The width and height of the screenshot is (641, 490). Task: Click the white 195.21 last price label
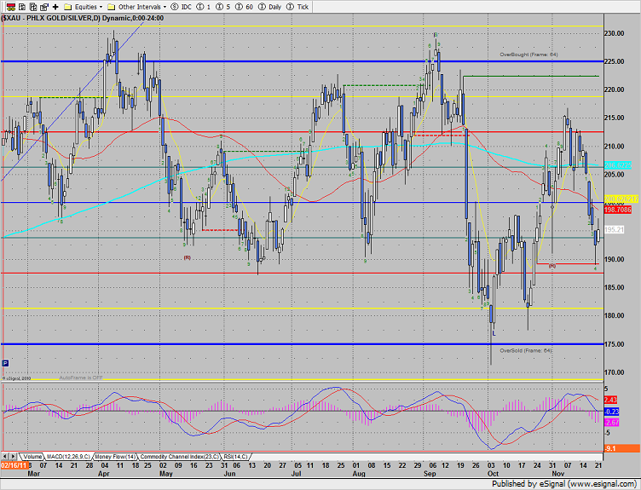(614, 230)
